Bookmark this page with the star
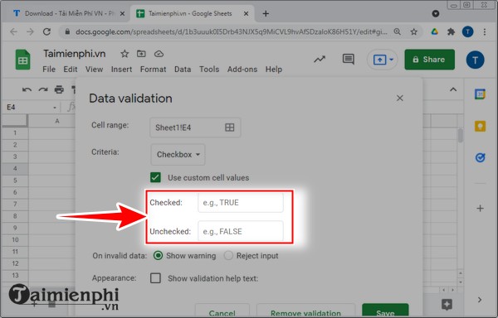Screen dimensions: 498x318 point(414,31)
